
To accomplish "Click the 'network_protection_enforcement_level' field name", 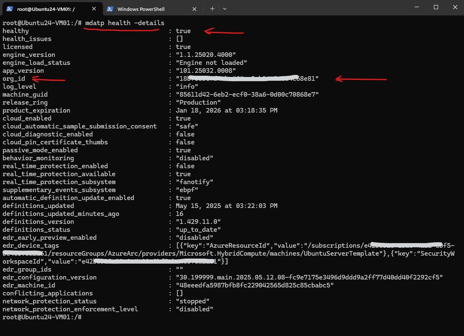I will click(x=70, y=309).
